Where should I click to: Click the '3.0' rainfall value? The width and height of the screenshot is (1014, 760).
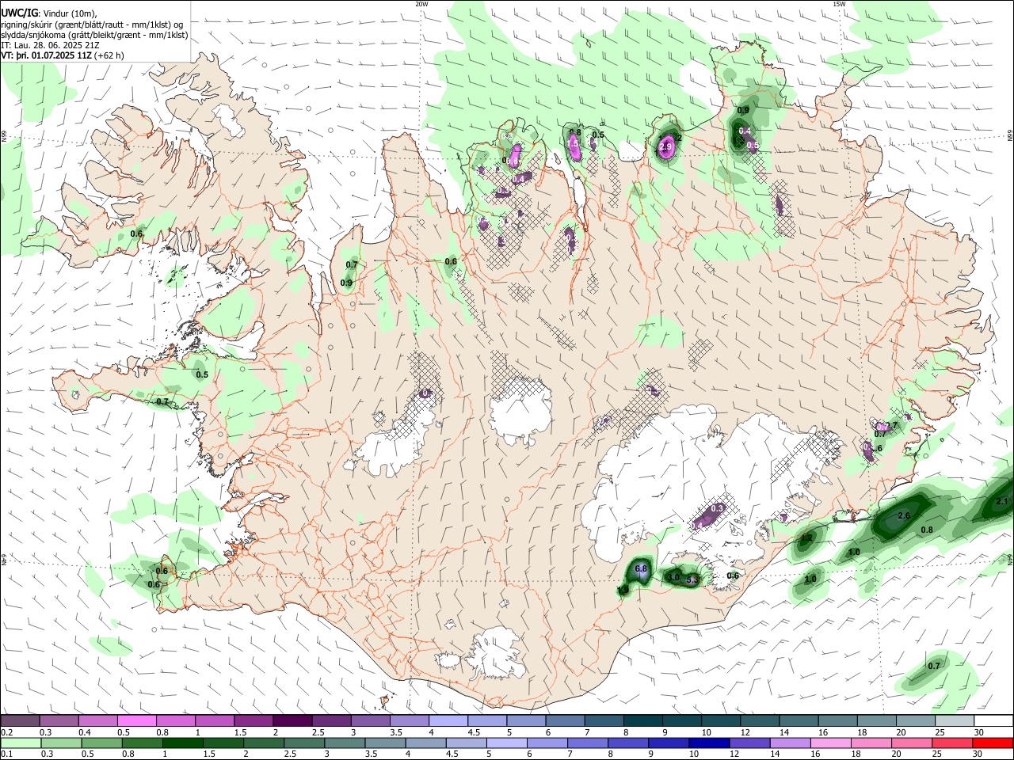[x=674, y=578]
